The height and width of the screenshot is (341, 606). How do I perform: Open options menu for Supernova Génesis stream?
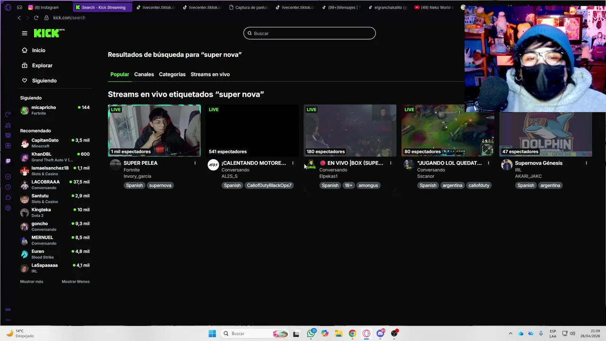coord(587,163)
